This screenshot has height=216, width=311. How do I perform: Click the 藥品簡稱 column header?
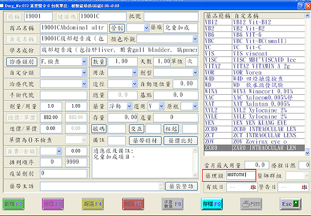[217, 17]
